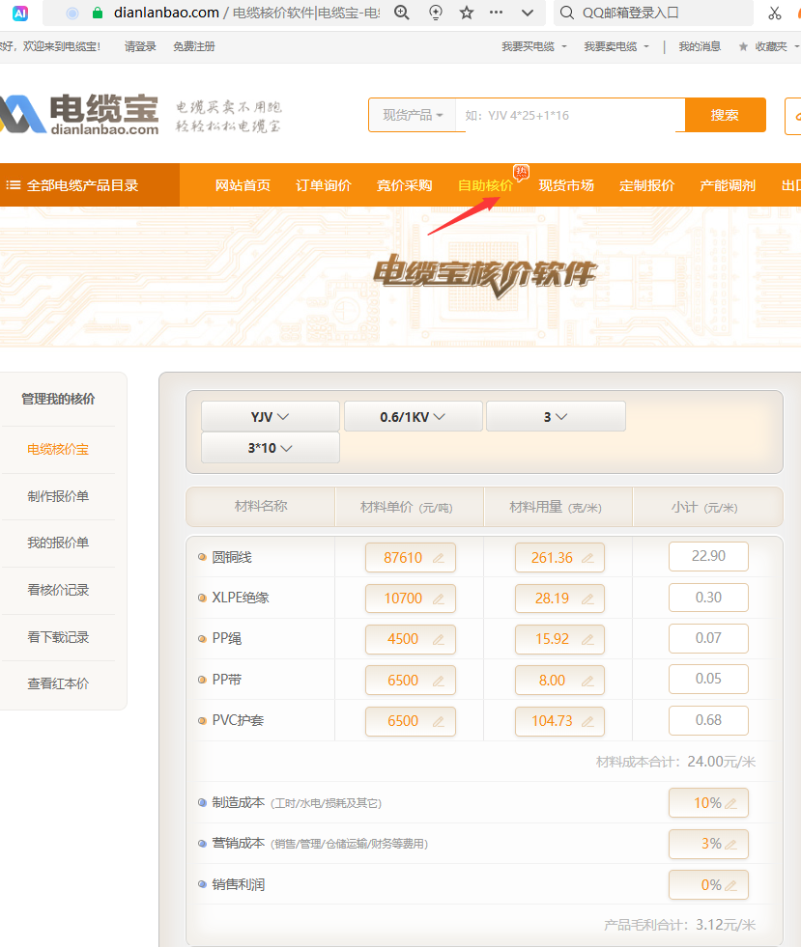
Task: Expand the 我要卖电缆 menu
Action: point(616,46)
